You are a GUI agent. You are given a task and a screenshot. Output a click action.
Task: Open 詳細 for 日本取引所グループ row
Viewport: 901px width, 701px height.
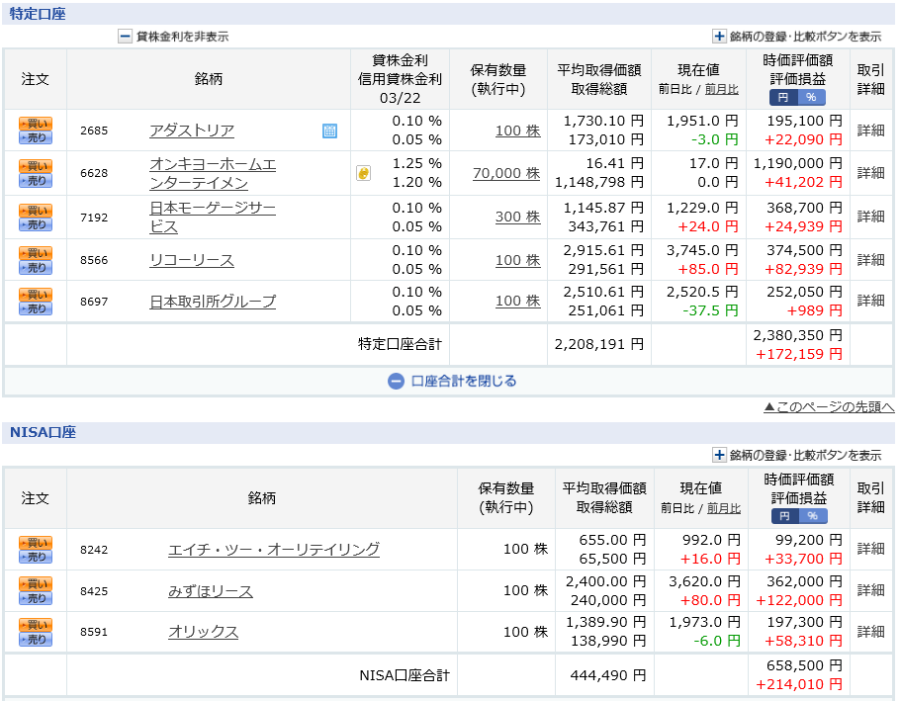click(870, 301)
